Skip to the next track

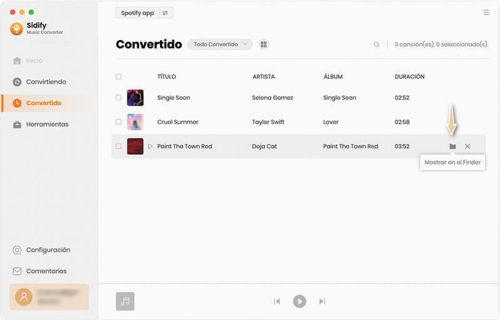[x=322, y=301]
